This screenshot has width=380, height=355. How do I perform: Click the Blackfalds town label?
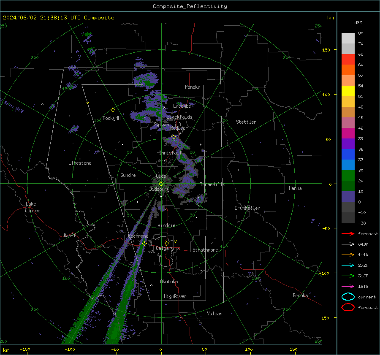click(x=179, y=117)
